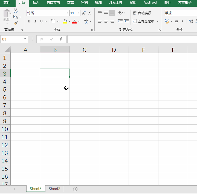Click the Cut scissors icon
Image resolution: width=197 pixels, height=194 pixels.
tap(16, 11)
